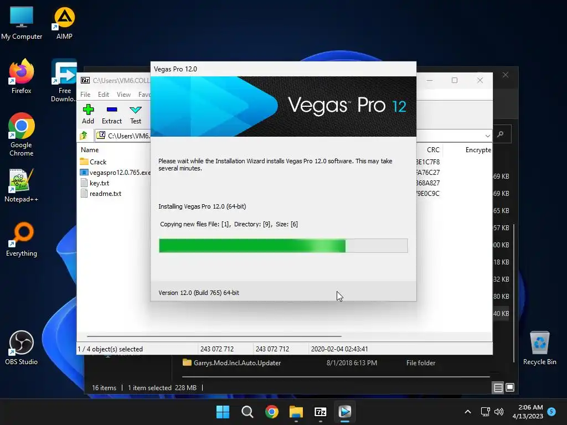The image size is (567, 425).
Task: Click the CRC value FA76C27 in 7-Zip
Action: pyautogui.click(x=428, y=173)
